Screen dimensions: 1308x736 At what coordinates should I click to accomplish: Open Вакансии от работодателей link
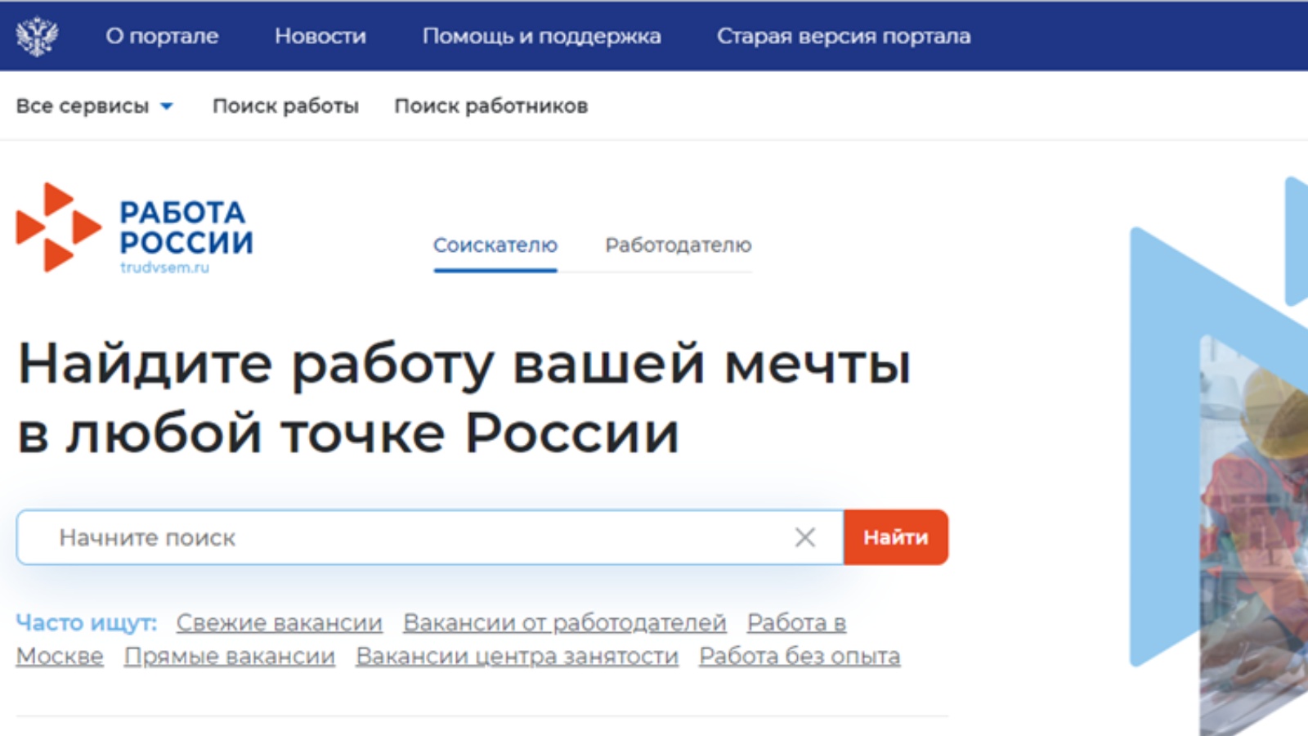pos(564,623)
